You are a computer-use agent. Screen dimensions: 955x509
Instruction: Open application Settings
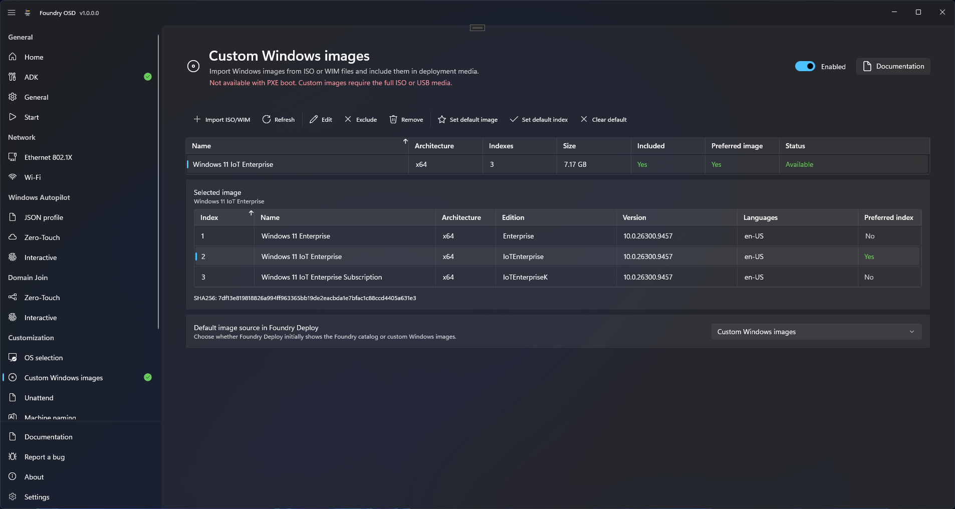point(80,497)
